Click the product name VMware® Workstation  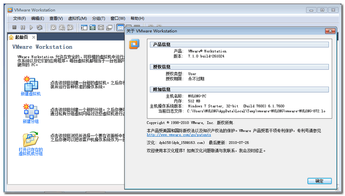point(207,51)
